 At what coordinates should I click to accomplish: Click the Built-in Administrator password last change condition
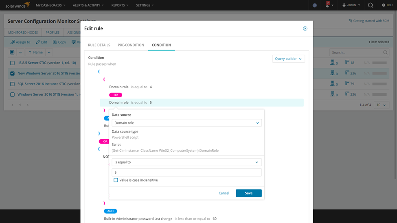(x=160, y=219)
